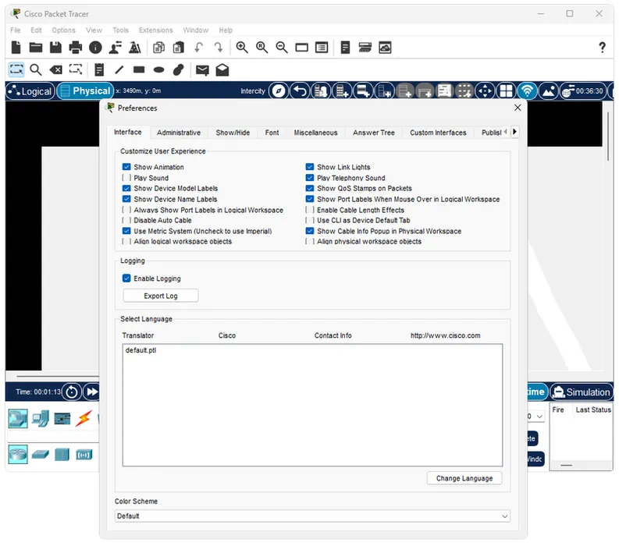Switch to the Administrative tab
Screen dimensions: 619x546
click(x=179, y=133)
